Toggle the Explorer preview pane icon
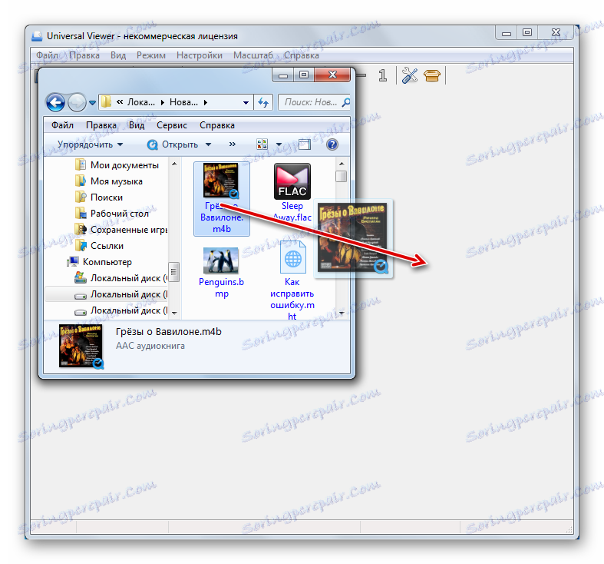 point(305,144)
